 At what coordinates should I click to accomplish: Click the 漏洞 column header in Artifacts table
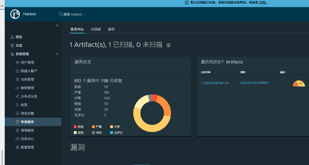tap(282, 72)
